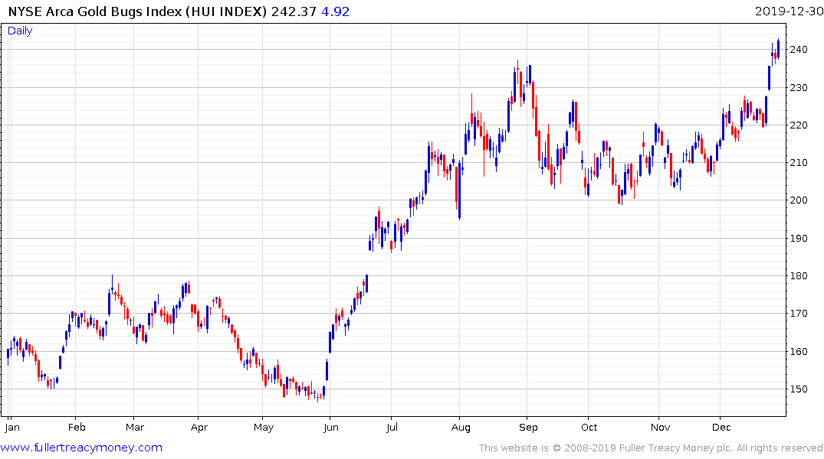Select the May month axis label
824x459 pixels.
click(264, 428)
